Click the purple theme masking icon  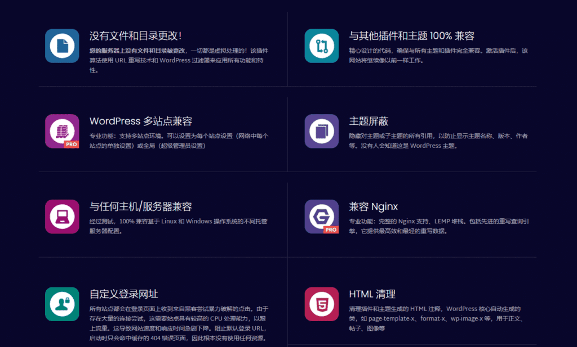[x=322, y=131]
